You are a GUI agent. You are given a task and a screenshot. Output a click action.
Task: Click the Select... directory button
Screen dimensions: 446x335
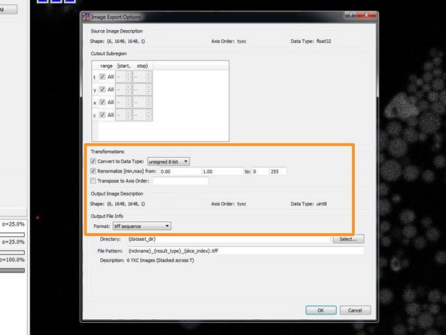click(348, 239)
